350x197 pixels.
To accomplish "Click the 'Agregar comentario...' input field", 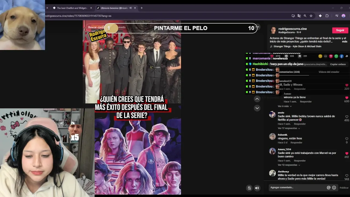I will [x=297, y=187].
